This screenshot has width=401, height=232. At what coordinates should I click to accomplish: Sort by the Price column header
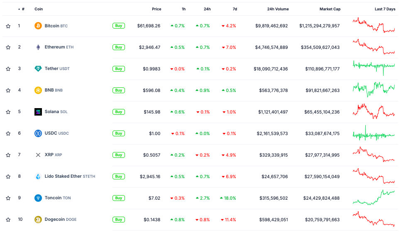click(x=156, y=9)
